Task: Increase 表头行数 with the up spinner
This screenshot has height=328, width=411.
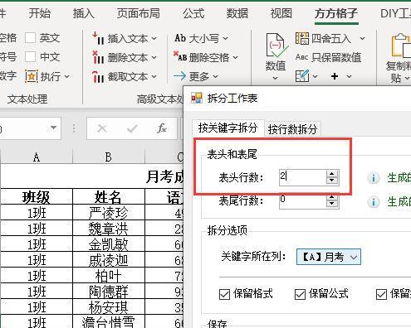Action: click(x=331, y=174)
